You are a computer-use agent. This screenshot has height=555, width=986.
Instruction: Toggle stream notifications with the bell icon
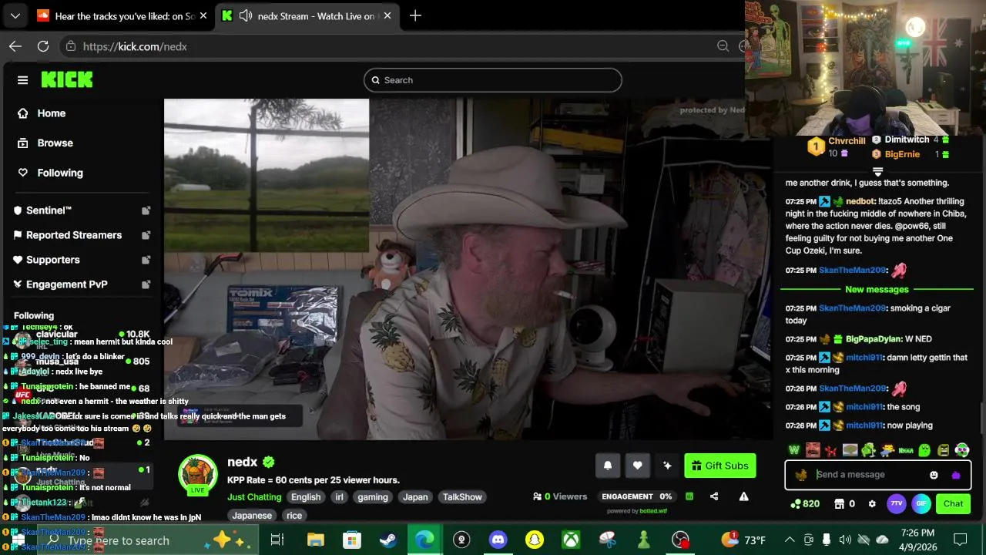[607, 466]
